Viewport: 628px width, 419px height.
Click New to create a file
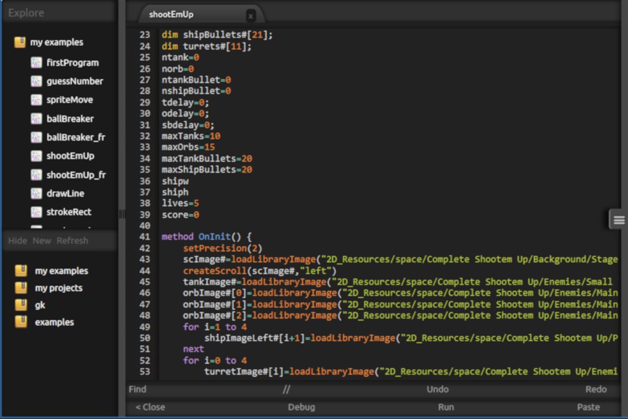[x=42, y=241]
